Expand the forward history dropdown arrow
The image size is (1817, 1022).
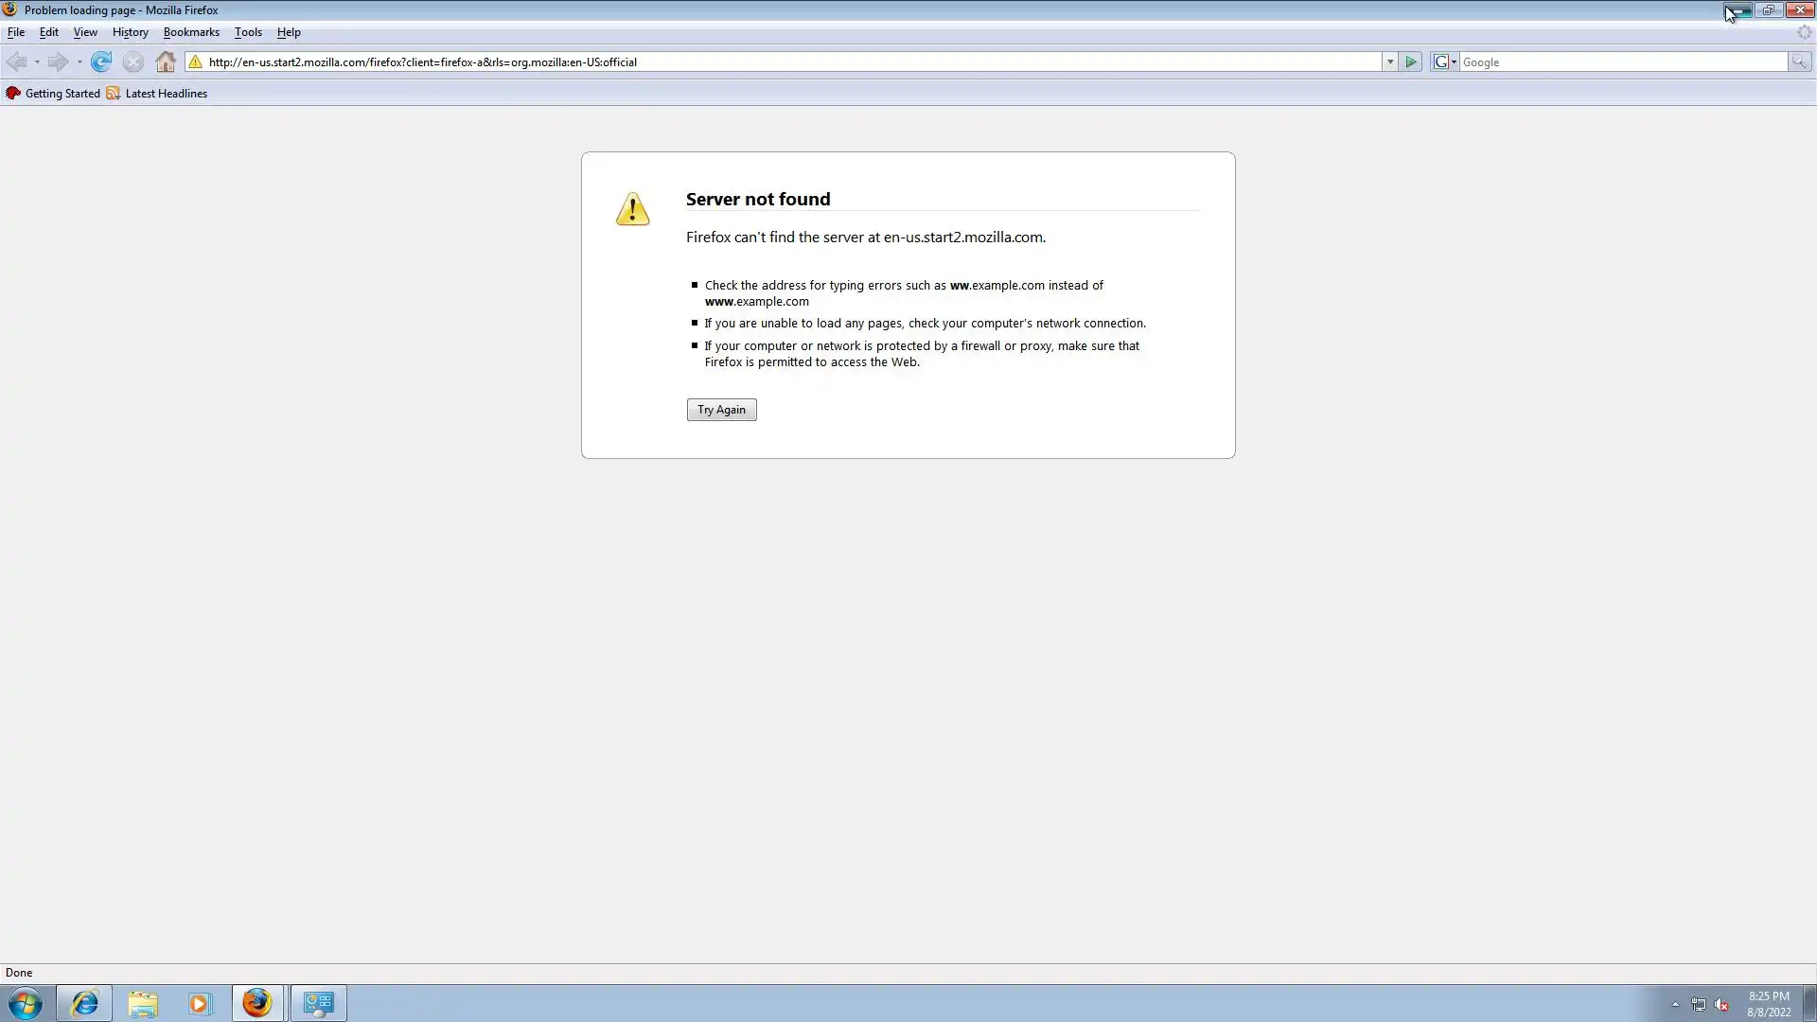pos(79,62)
